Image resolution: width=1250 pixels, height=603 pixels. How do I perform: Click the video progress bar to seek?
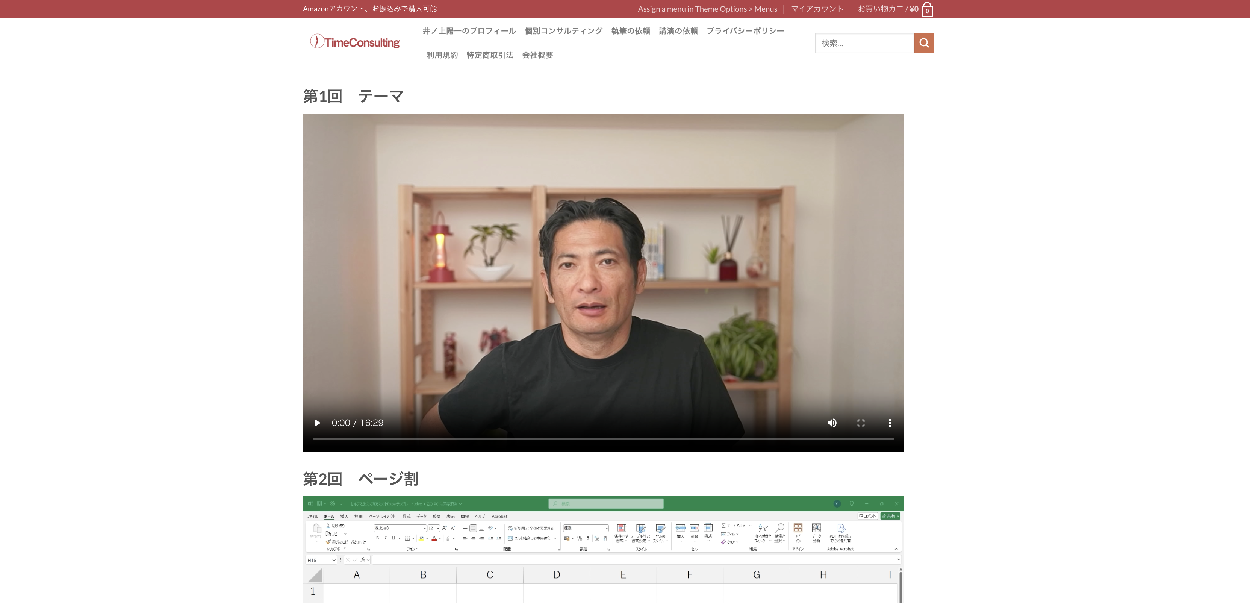pos(603,438)
